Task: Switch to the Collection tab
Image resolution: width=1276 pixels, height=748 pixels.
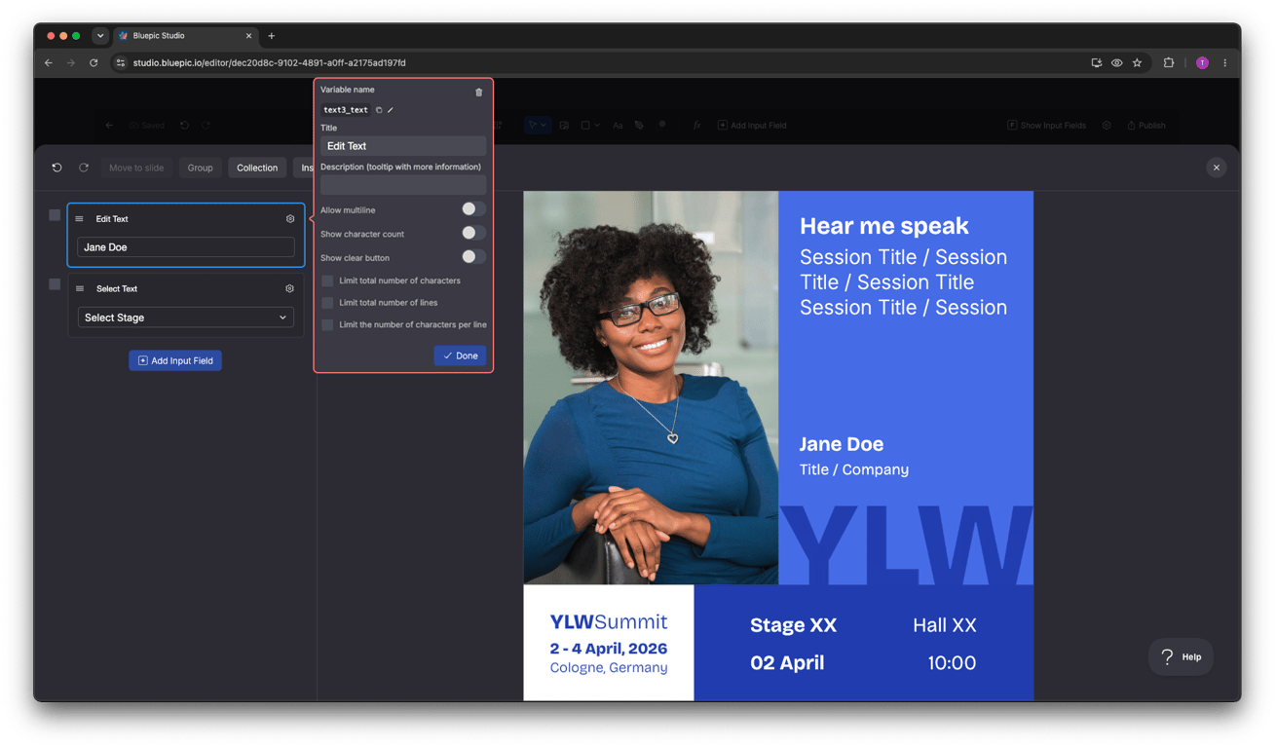Action: pos(257,168)
